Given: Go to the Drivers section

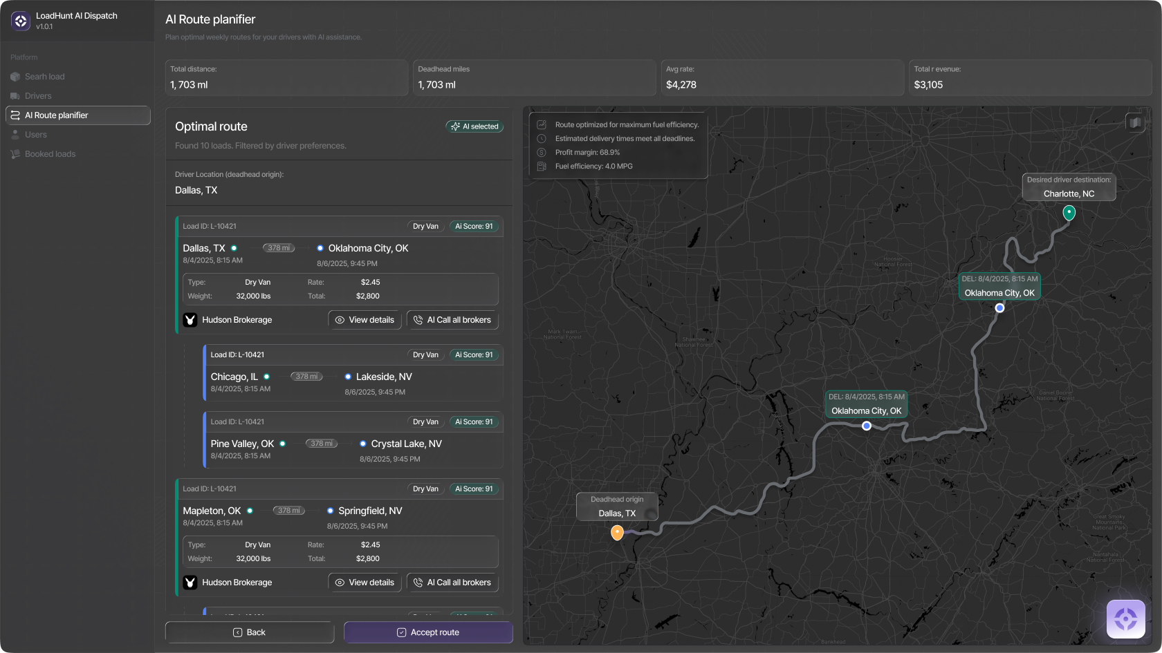Looking at the screenshot, I should [x=38, y=96].
